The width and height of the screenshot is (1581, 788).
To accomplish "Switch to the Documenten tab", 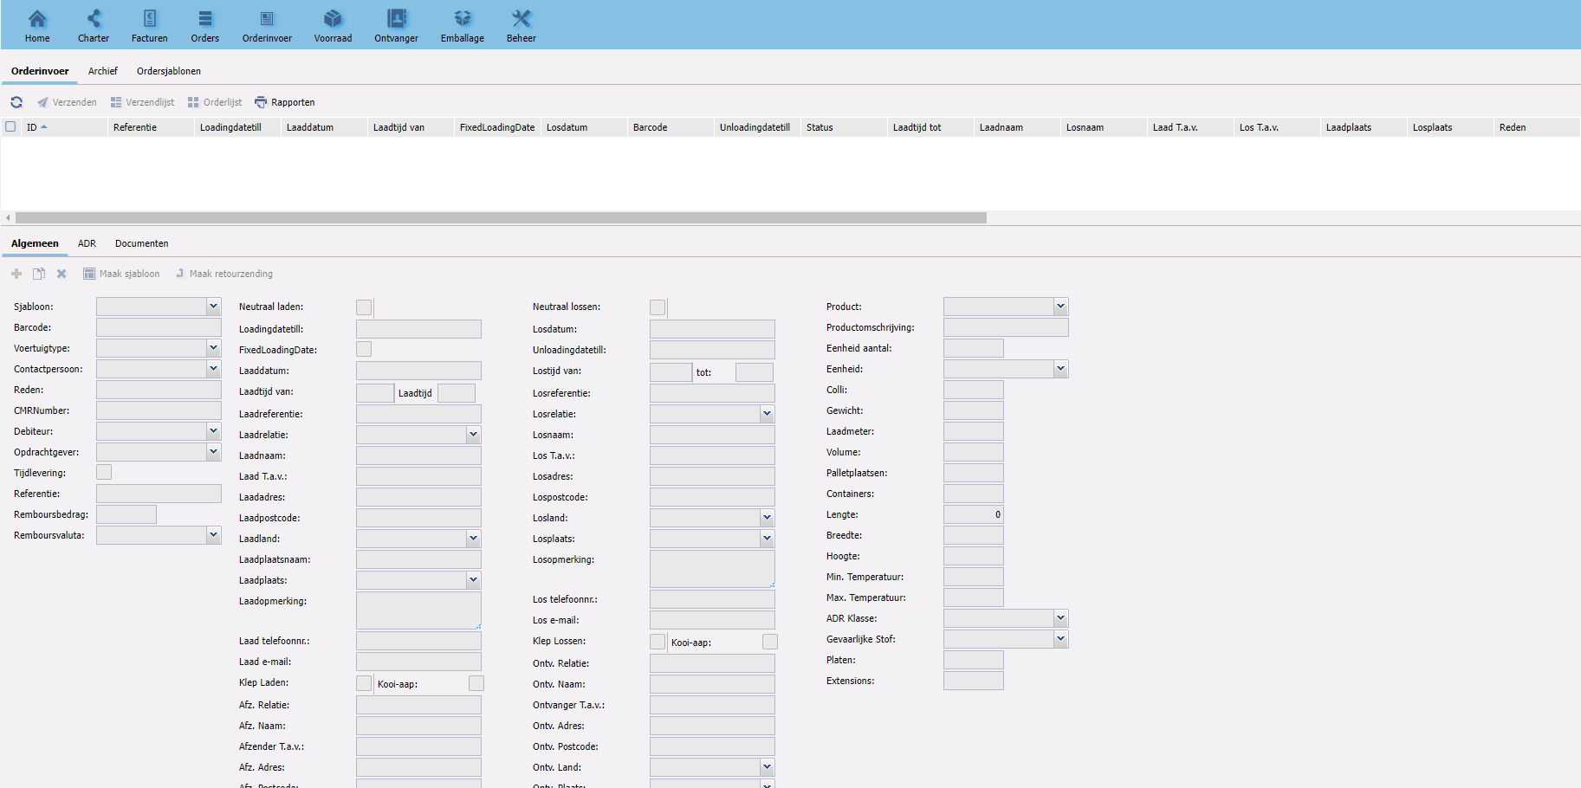I will (142, 243).
